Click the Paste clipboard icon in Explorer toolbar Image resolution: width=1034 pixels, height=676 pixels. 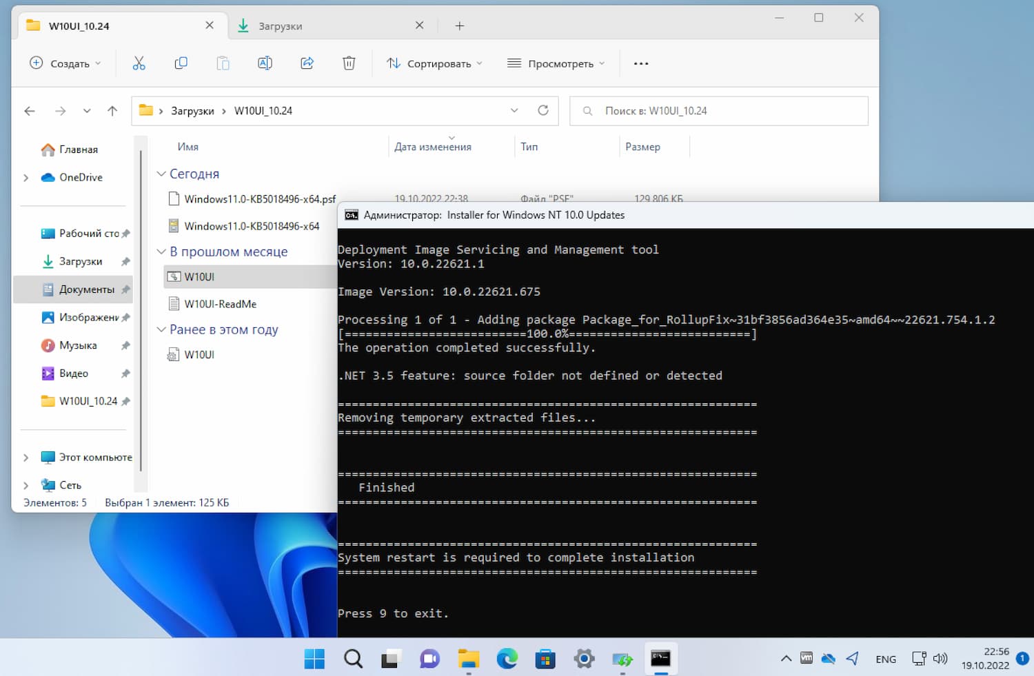223,63
